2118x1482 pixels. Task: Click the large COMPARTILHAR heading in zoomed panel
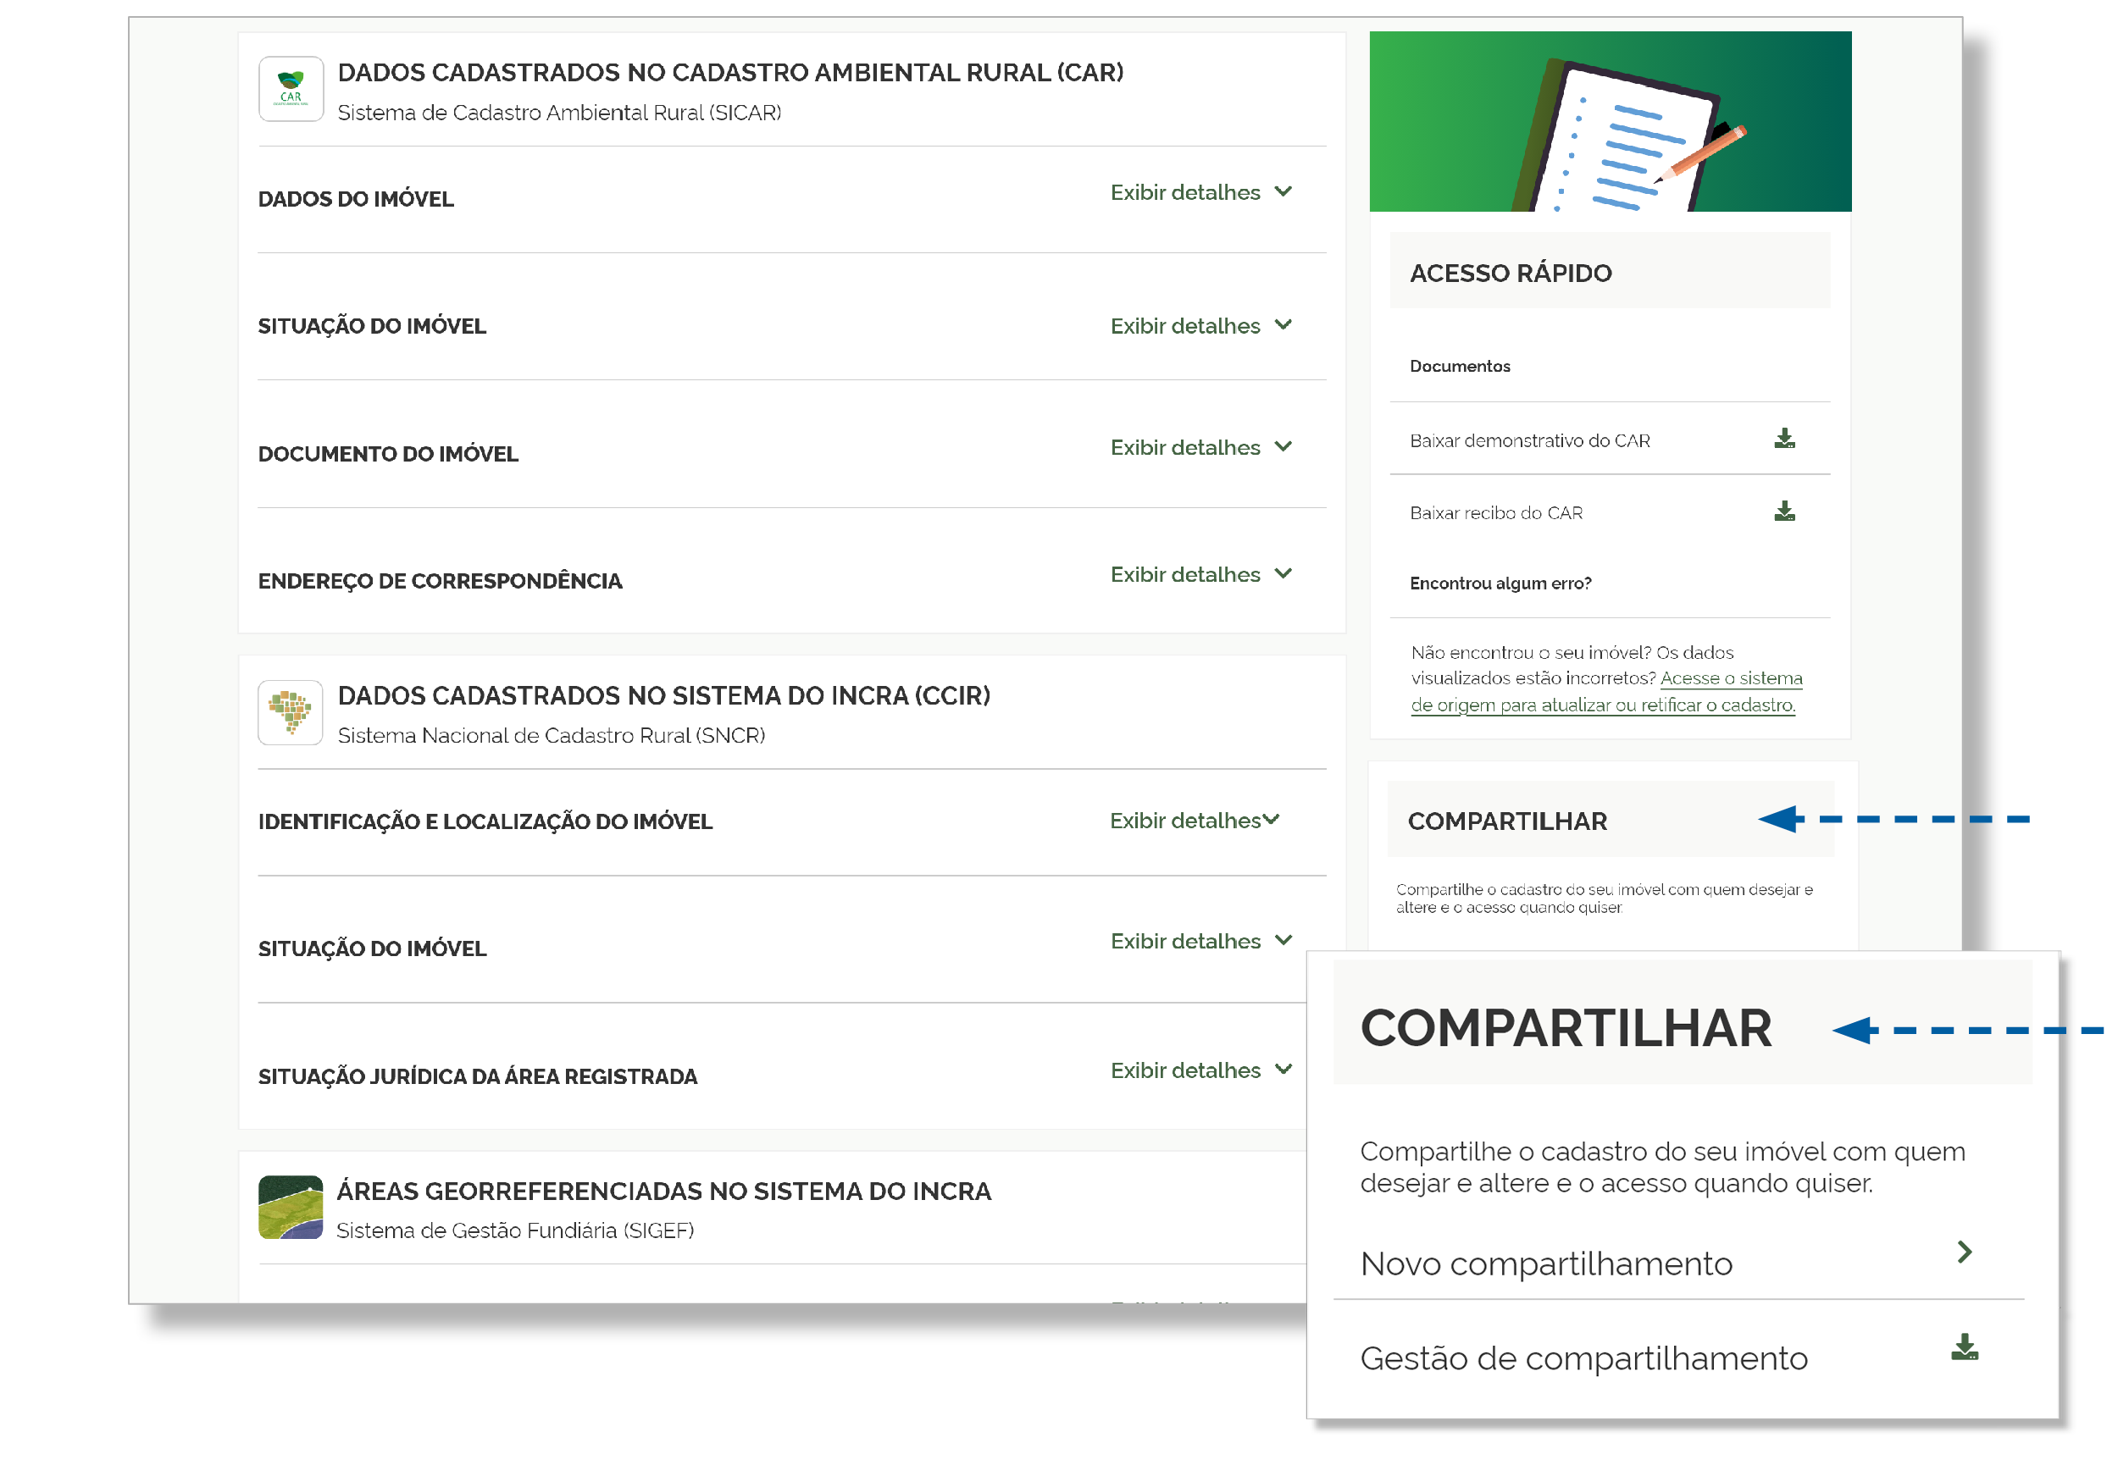click(x=1566, y=1028)
